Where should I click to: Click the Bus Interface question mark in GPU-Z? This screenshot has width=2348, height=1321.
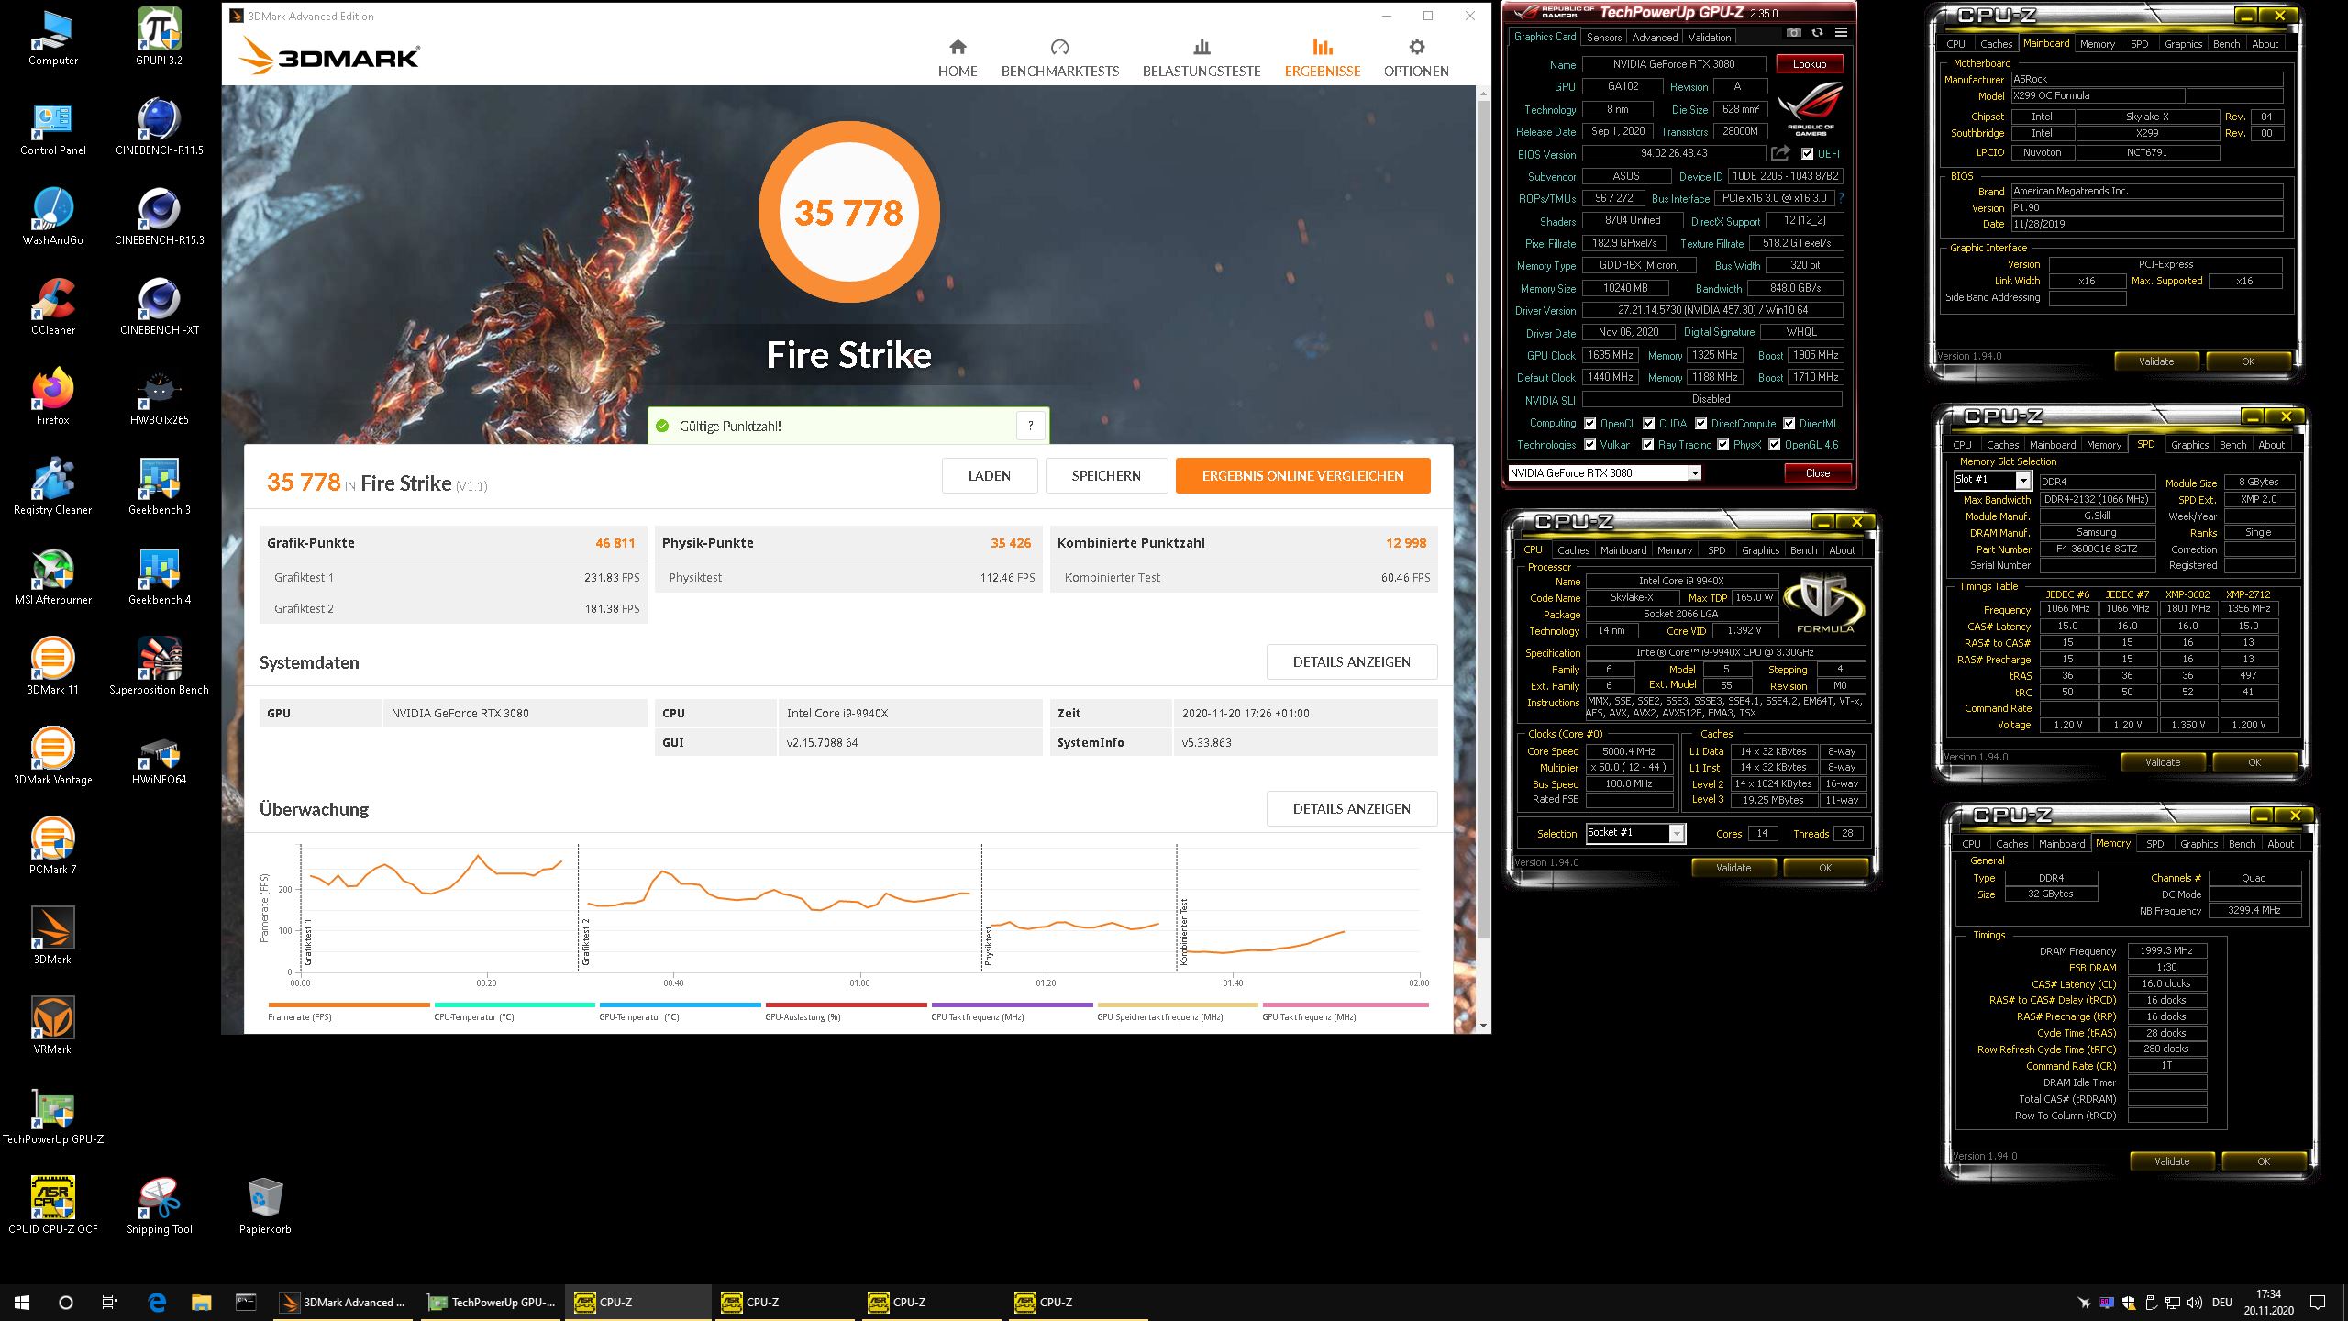coord(1841,198)
